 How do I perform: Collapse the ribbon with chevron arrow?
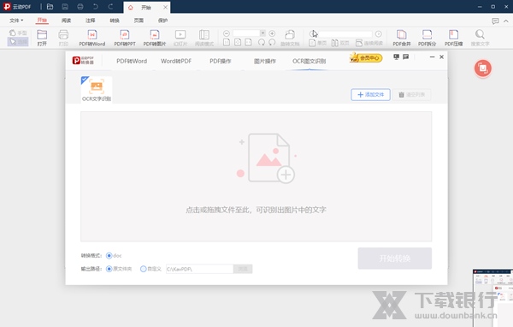[506, 21]
